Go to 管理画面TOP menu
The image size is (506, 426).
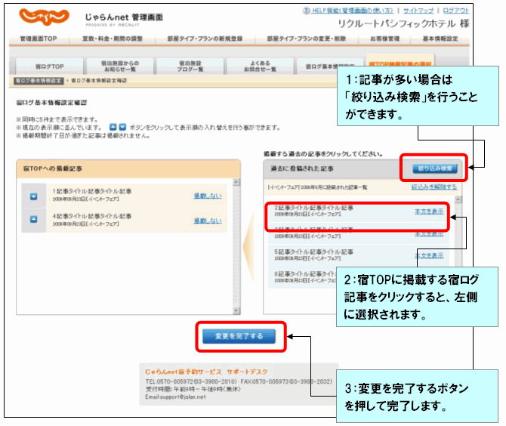(39, 39)
